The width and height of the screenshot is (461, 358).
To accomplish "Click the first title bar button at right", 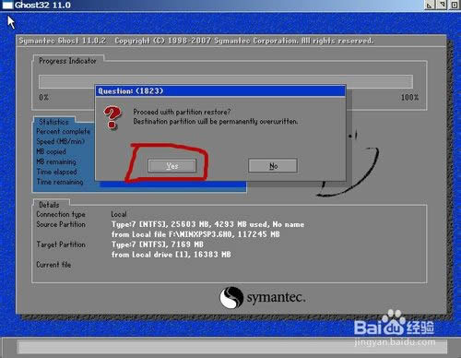I will click(430, 5).
